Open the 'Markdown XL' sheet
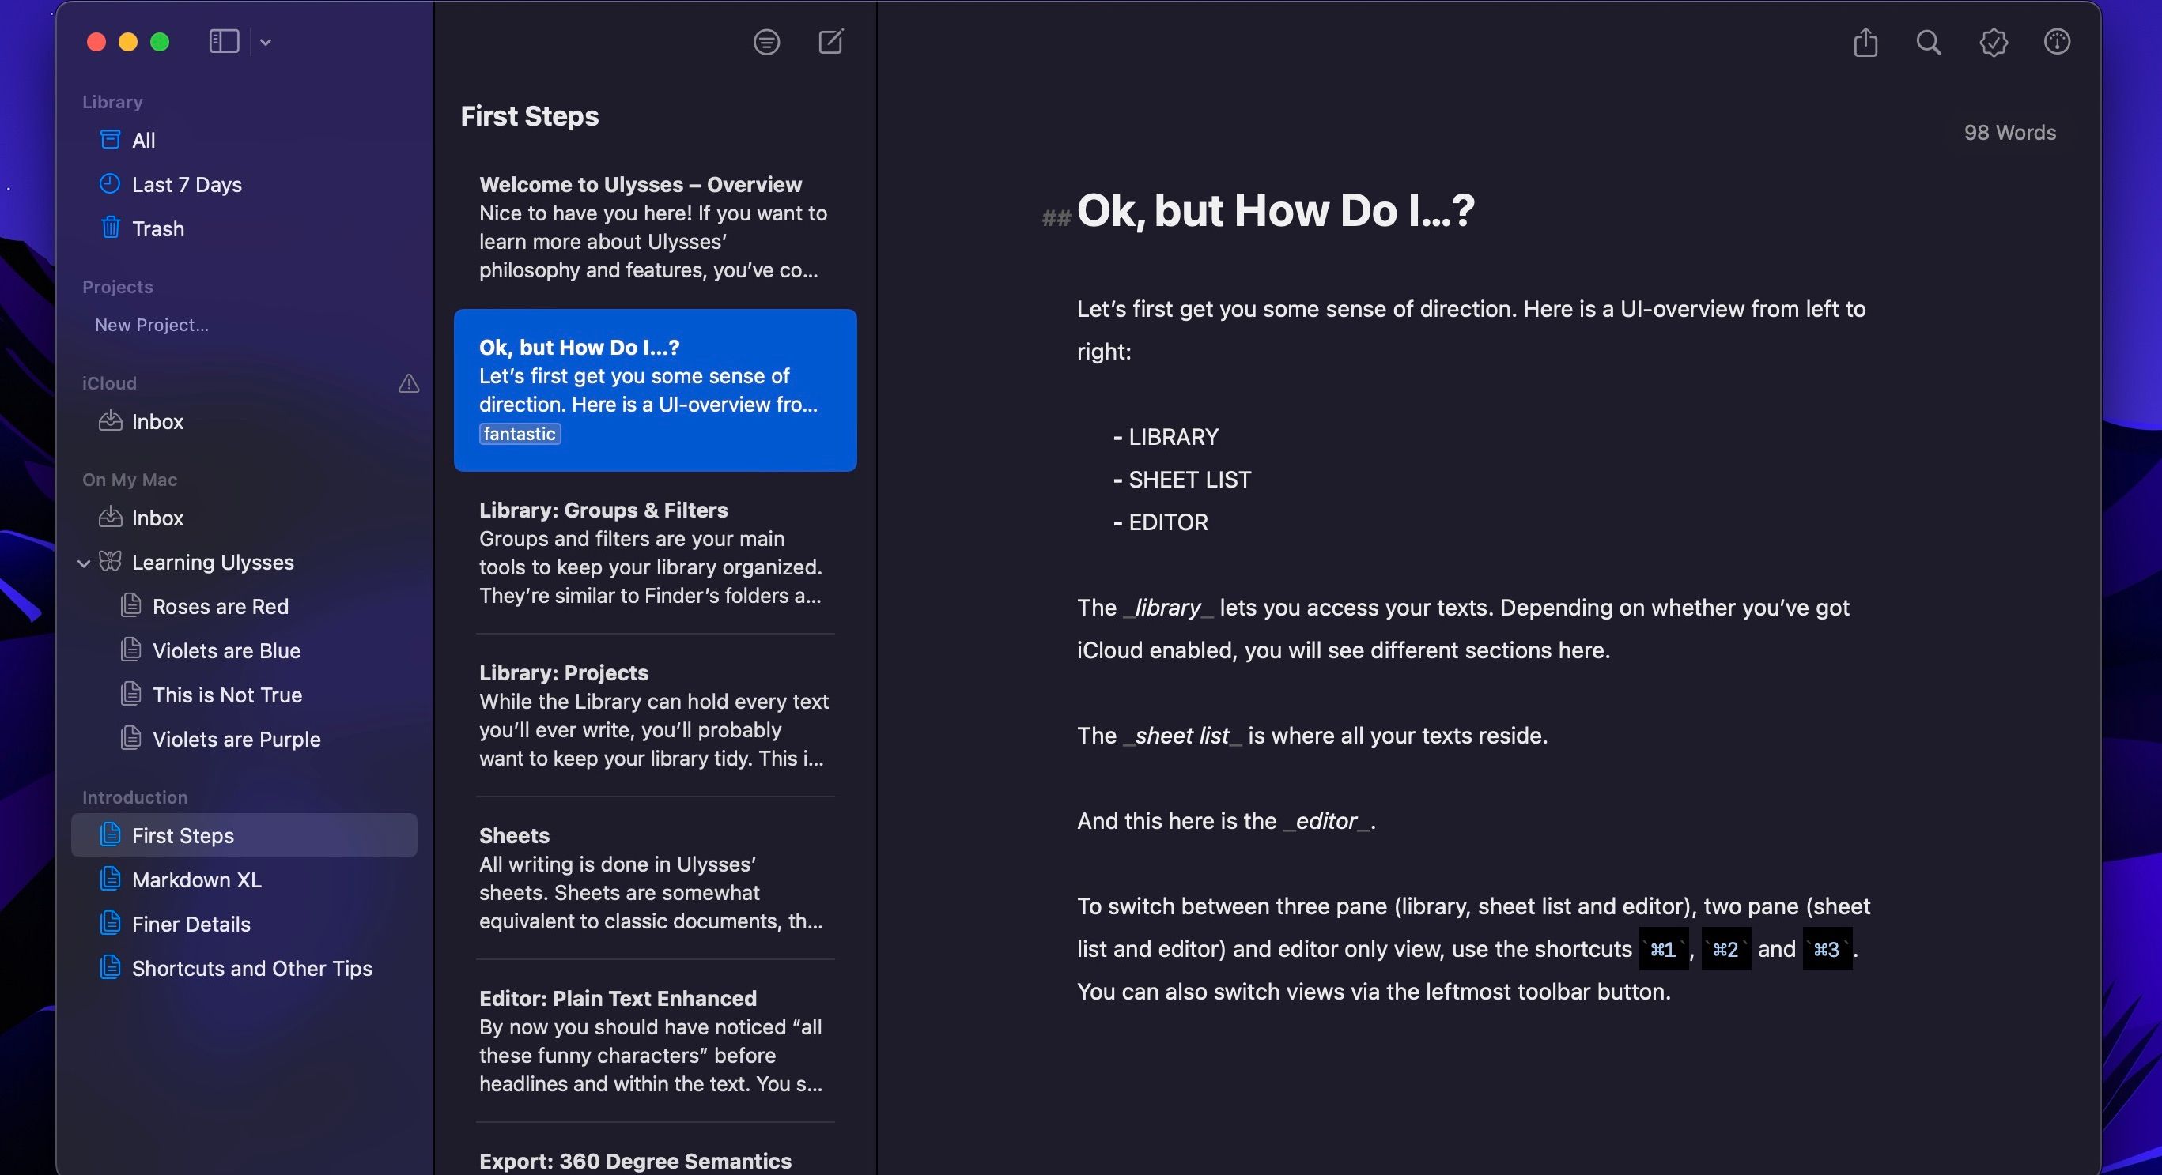The height and width of the screenshot is (1175, 2162). pos(198,879)
